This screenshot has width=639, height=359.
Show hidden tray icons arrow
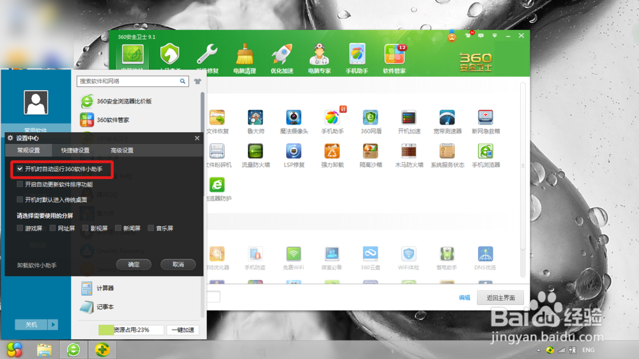point(538,350)
